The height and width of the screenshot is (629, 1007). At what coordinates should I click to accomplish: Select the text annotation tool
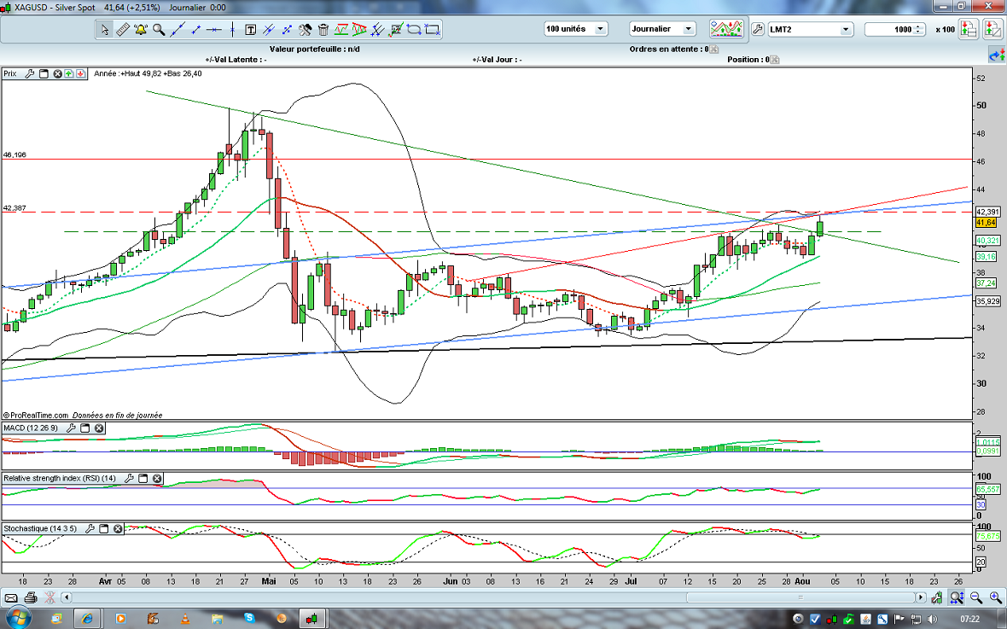pos(251,29)
